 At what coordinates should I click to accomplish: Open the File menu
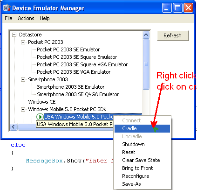[x=8, y=18]
